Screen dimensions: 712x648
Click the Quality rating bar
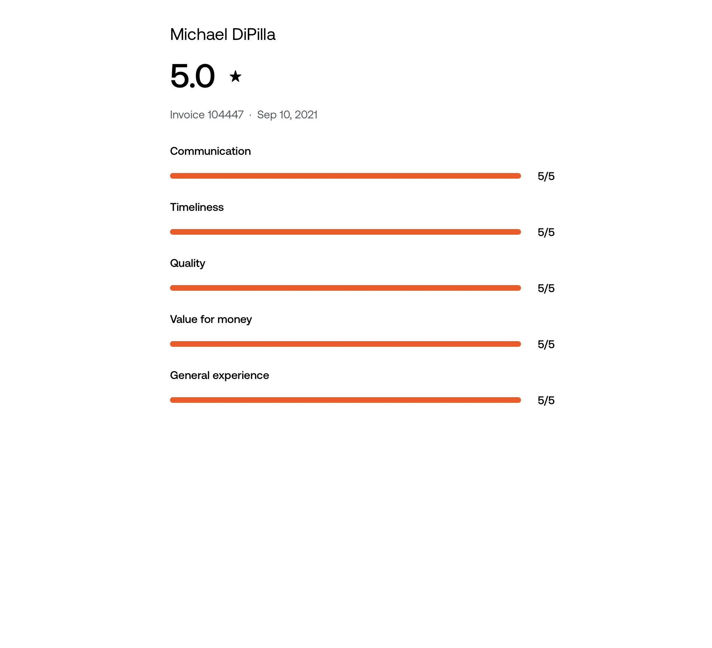(345, 288)
